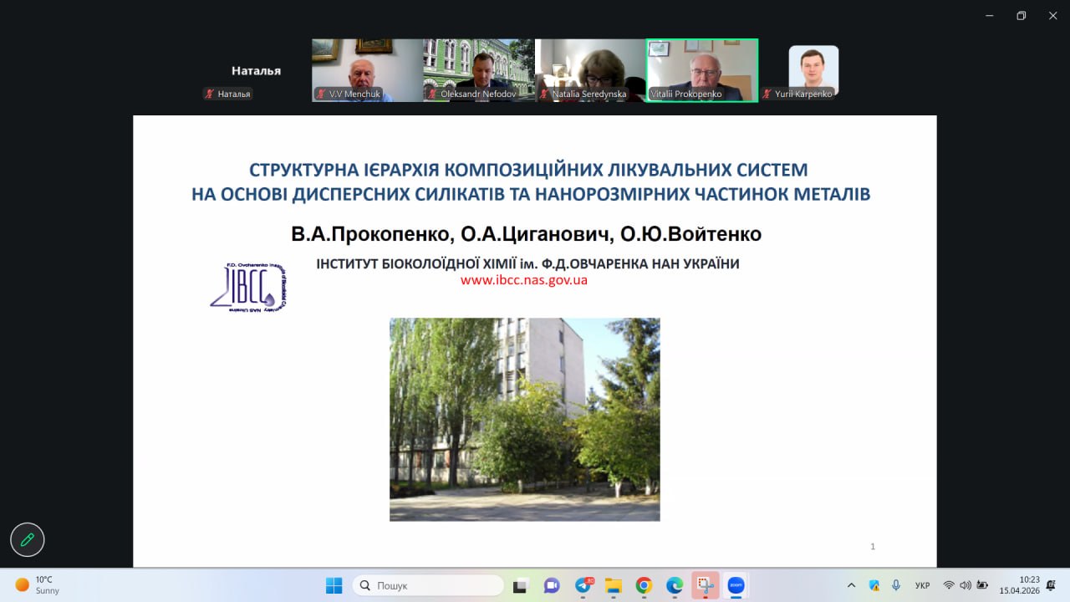Minimize the Zoom meeting window
The height and width of the screenshot is (602, 1070).
click(990, 15)
